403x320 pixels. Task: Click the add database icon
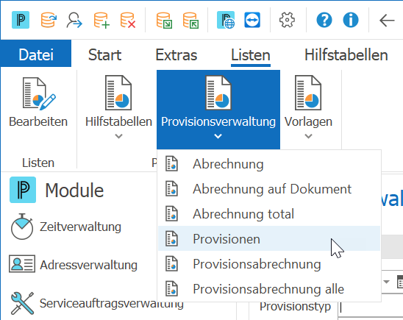tap(101, 21)
